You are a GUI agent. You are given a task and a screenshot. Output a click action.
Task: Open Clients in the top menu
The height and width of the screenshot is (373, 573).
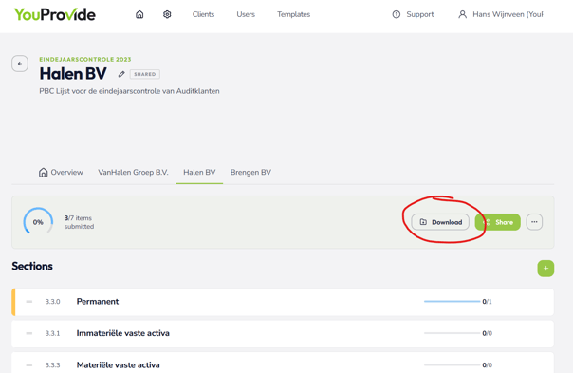[x=203, y=14]
